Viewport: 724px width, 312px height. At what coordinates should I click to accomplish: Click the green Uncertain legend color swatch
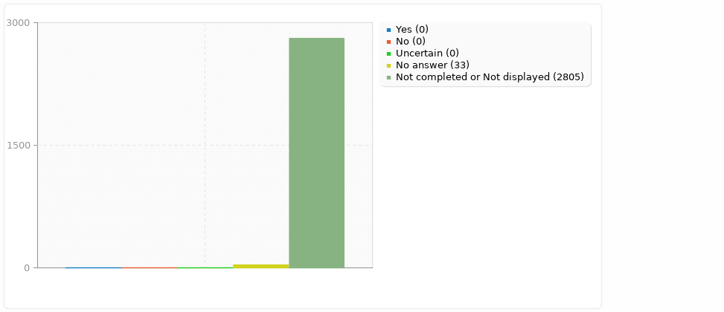point(388,53)
